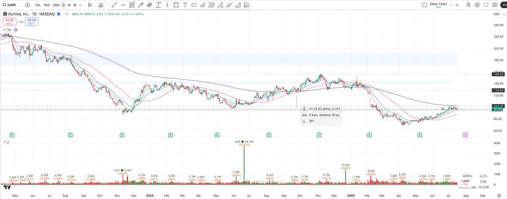Select the Text annotation tool

(x=185, y=5)
